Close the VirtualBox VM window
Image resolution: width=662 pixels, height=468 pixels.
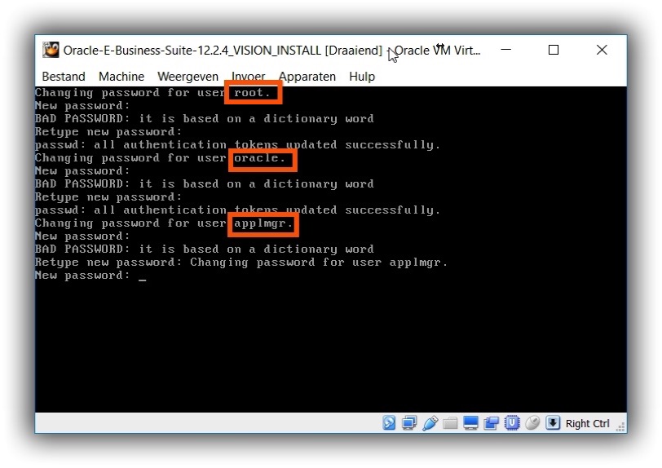(602, 50)
